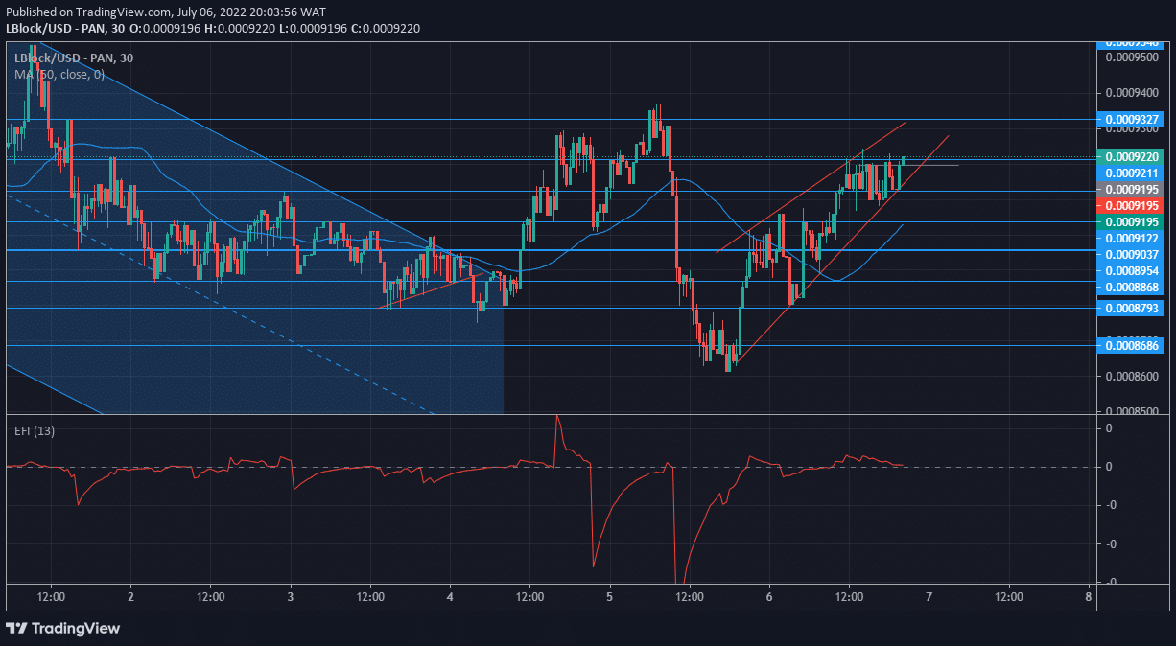Click the 0.0009400 price axis tick
The height and width of the screenshot is (646, 1176).
pos(1132,93)
